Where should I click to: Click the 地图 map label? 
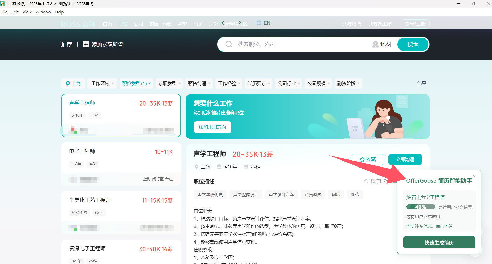pyautogui.click(x=385, y=44)
